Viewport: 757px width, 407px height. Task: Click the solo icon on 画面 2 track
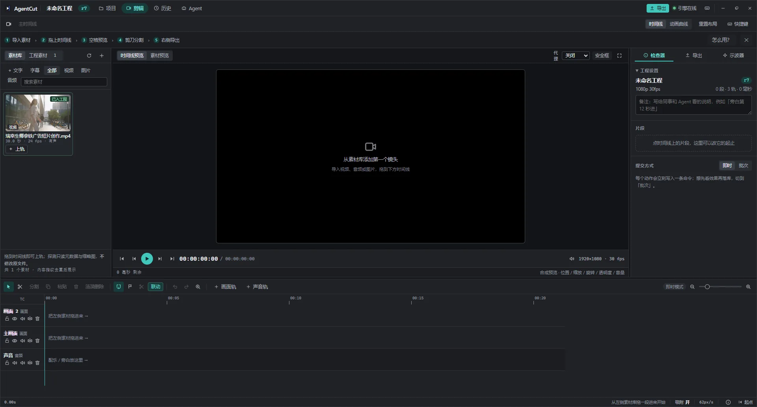point(30,319)
